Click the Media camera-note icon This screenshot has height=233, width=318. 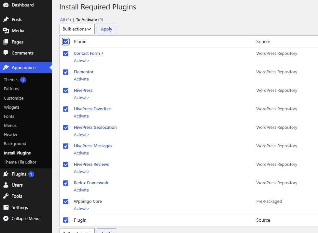coord(6,31)
